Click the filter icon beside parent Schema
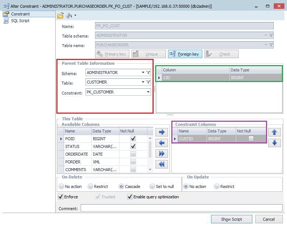This screenshot has width=287, height=227. [148, 73]
